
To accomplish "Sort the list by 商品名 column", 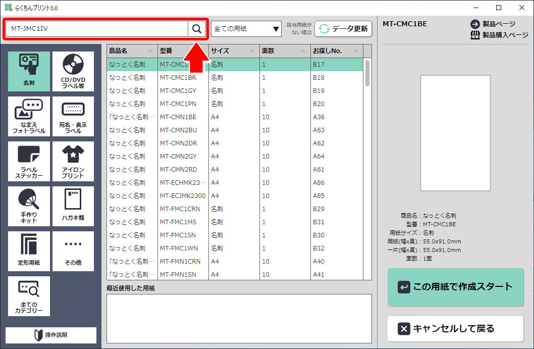I will 132,51.
